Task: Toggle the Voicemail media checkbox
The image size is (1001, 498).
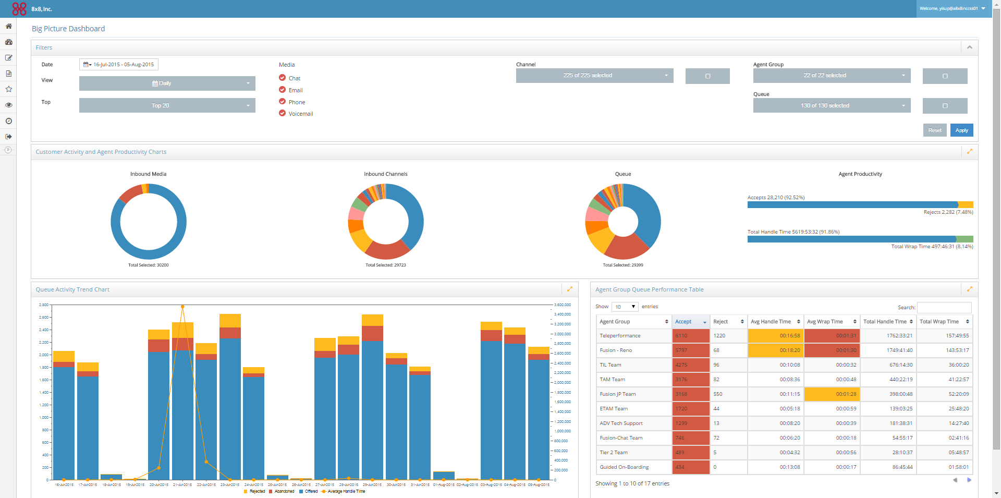Action: (282, 113)
